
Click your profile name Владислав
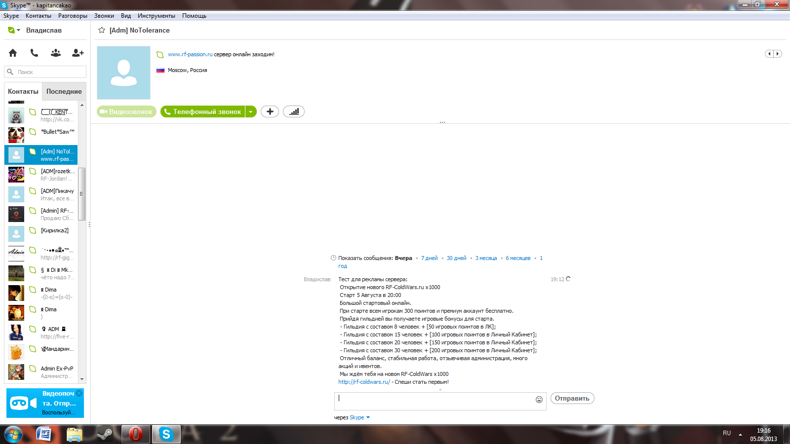tap(44, 30)
